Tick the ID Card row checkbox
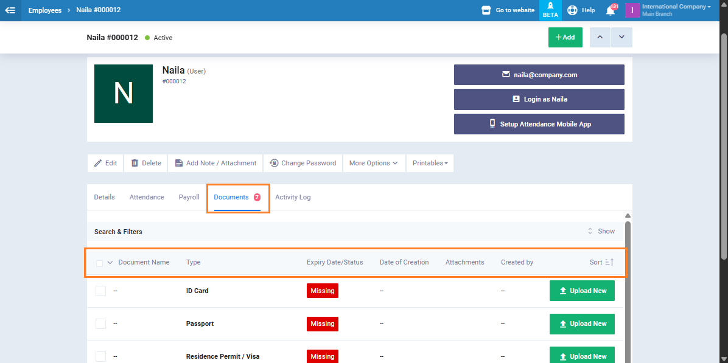The height and width of the screenshot is (363, 728). [x=100, y=291]
